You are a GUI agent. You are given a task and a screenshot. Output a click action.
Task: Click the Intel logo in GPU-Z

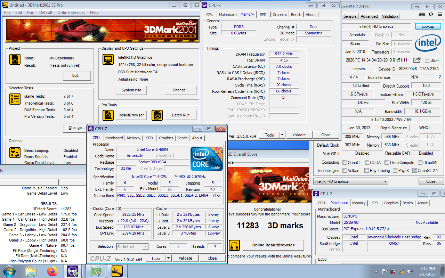(x=427, y=43)
